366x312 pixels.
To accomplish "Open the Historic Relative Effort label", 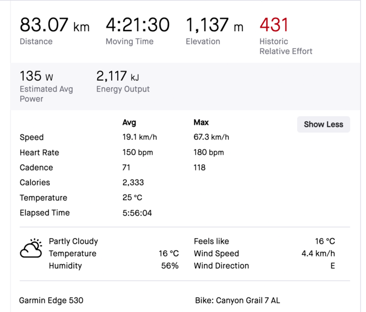I will pyautogui.click(x=286, y=46).
